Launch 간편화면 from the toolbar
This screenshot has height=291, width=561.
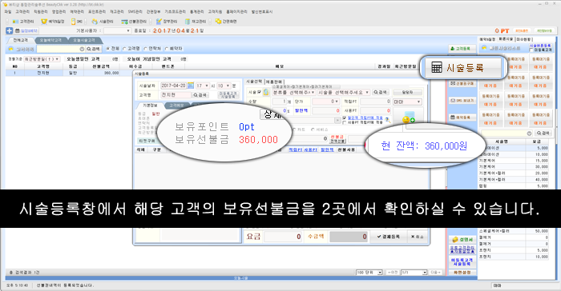[x=226, y=22]
